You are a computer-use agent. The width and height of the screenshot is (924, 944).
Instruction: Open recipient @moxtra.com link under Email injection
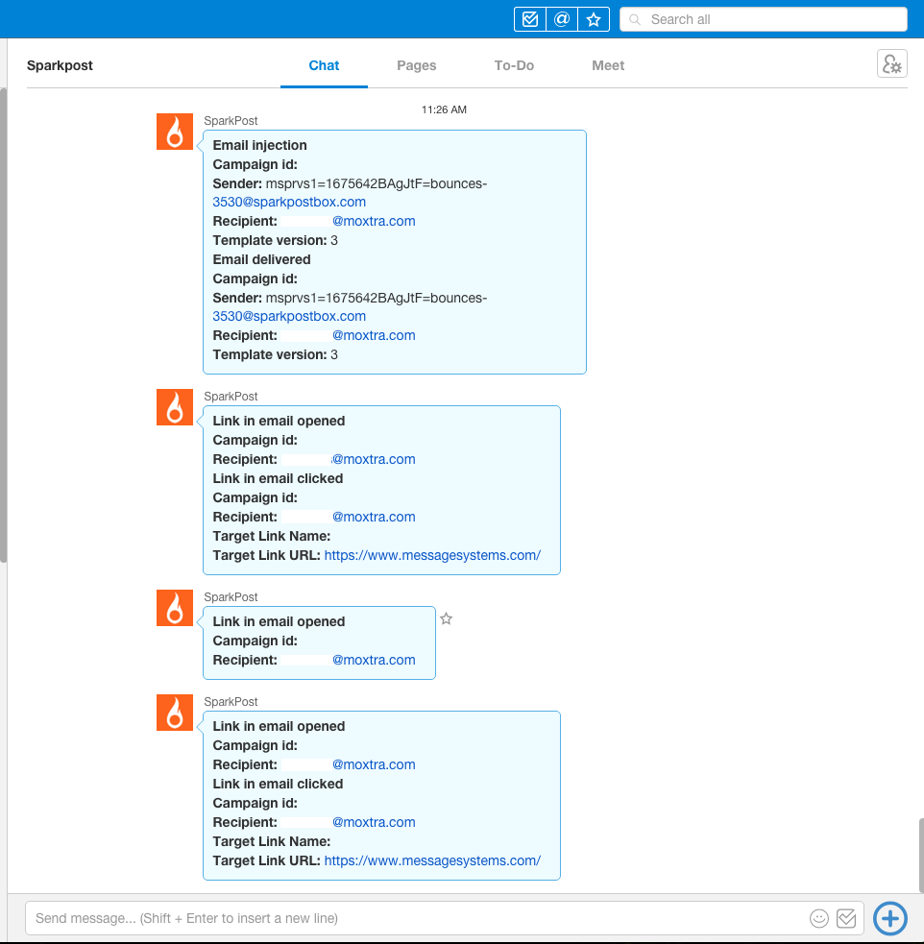pos(374,221)
